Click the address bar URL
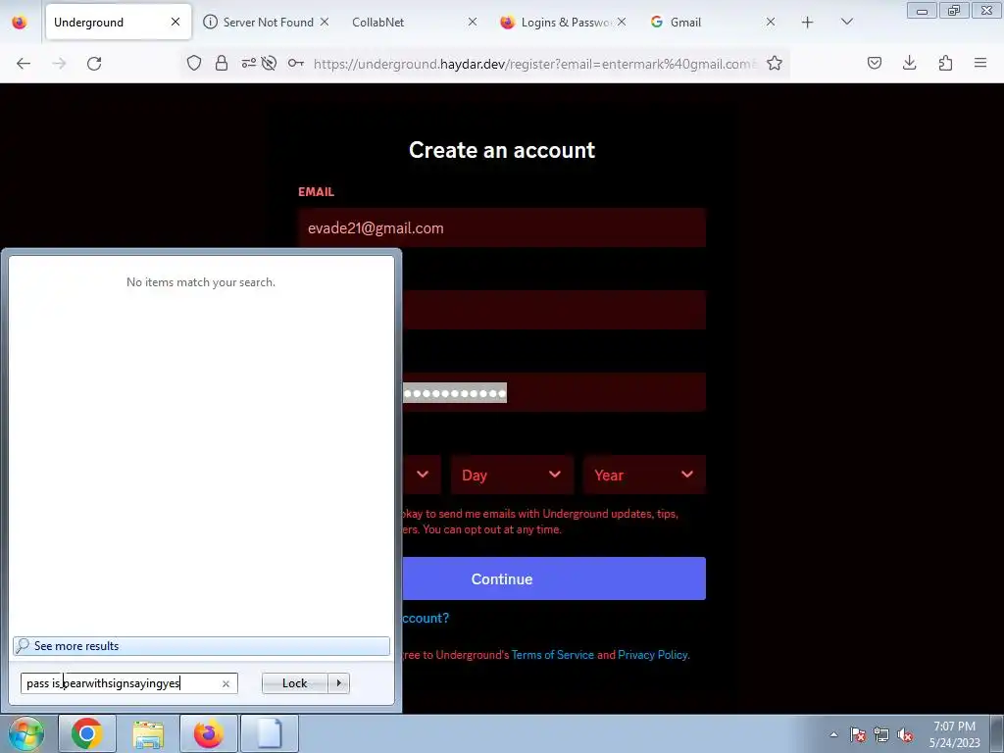Image resolution: width=1004 pixels, height=753 pixels. point(534,64)
